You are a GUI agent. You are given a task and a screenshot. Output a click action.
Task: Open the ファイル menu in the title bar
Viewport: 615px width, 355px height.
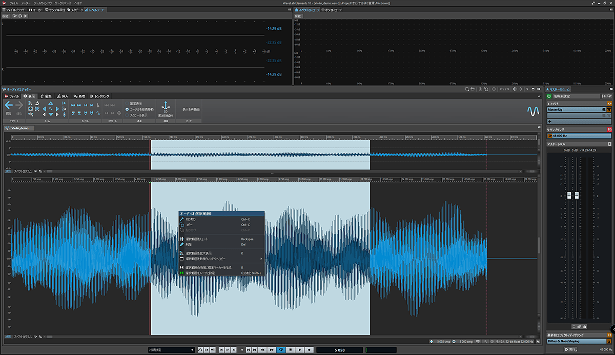[x=13, y=3]
